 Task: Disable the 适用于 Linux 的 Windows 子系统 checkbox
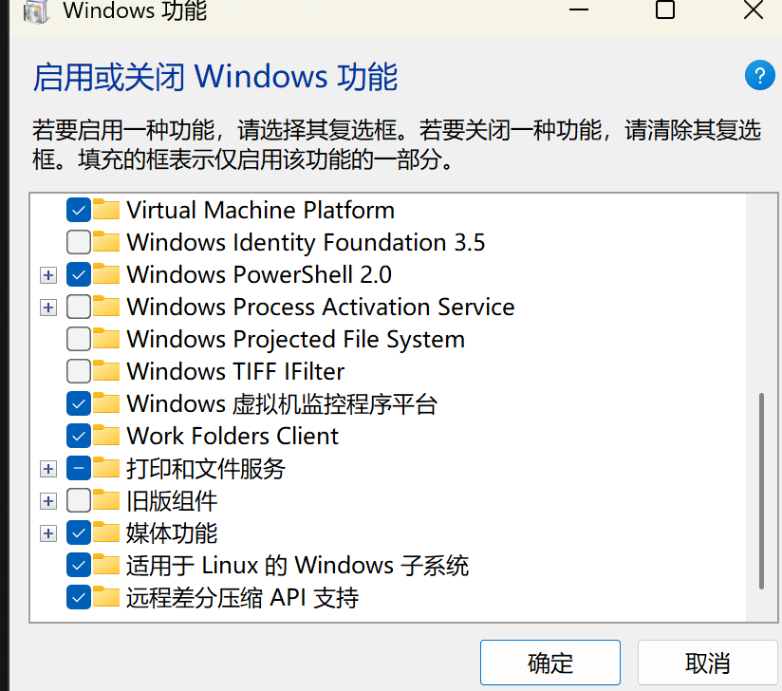[x=80, y=566]
